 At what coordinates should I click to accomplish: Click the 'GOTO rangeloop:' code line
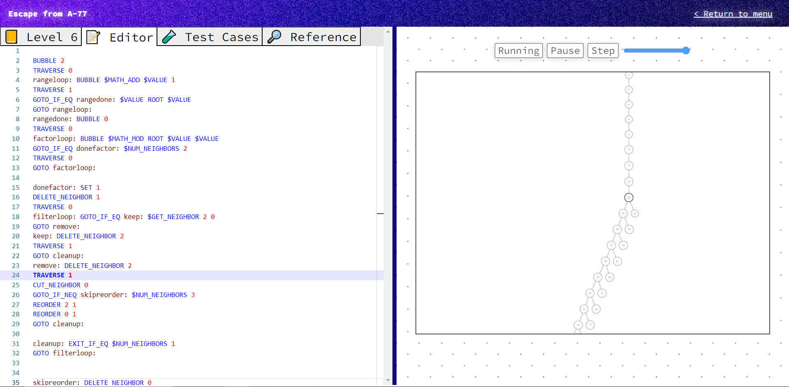(62, 110)
